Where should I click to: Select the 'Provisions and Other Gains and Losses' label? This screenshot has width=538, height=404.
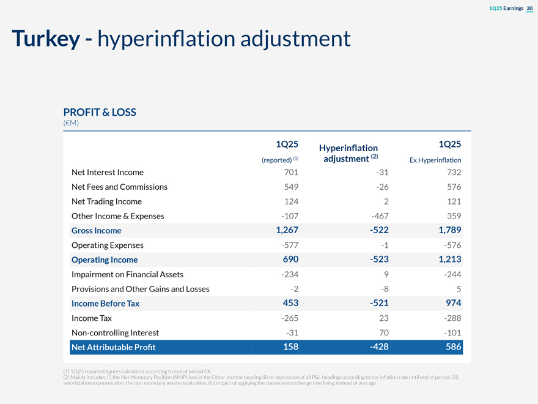pyautogui.click(x=141, y=289)
